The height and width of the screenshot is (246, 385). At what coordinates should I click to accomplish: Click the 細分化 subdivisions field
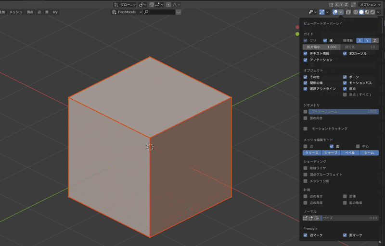(x=359, y=47)
